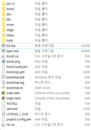Select the bootstrap.sh file name
The width and height of the screenshot is (91, 130).
15,88
